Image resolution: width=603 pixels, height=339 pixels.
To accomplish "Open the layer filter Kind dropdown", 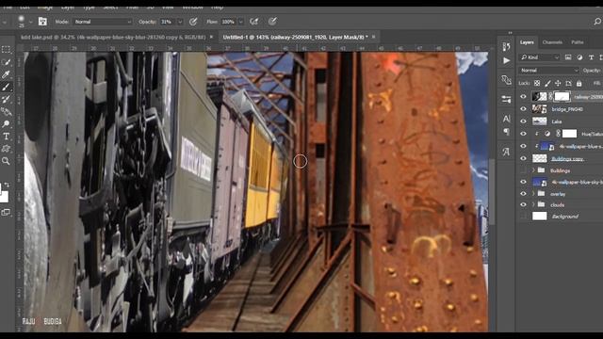I will coord(540,57).
